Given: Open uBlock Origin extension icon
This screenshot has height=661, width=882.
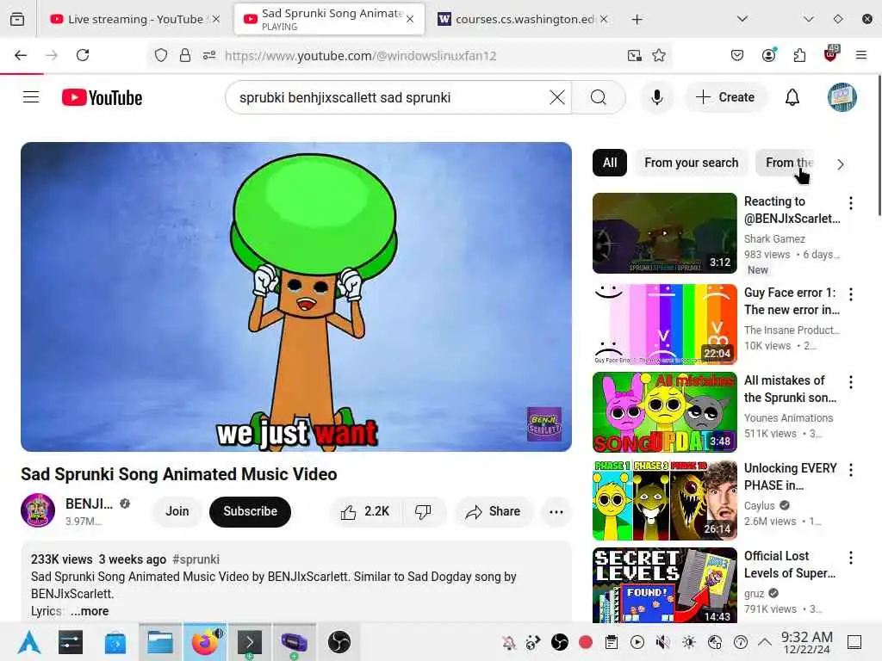Looking at the screenshot, I should pyautogui.click(x=831, y=54).
